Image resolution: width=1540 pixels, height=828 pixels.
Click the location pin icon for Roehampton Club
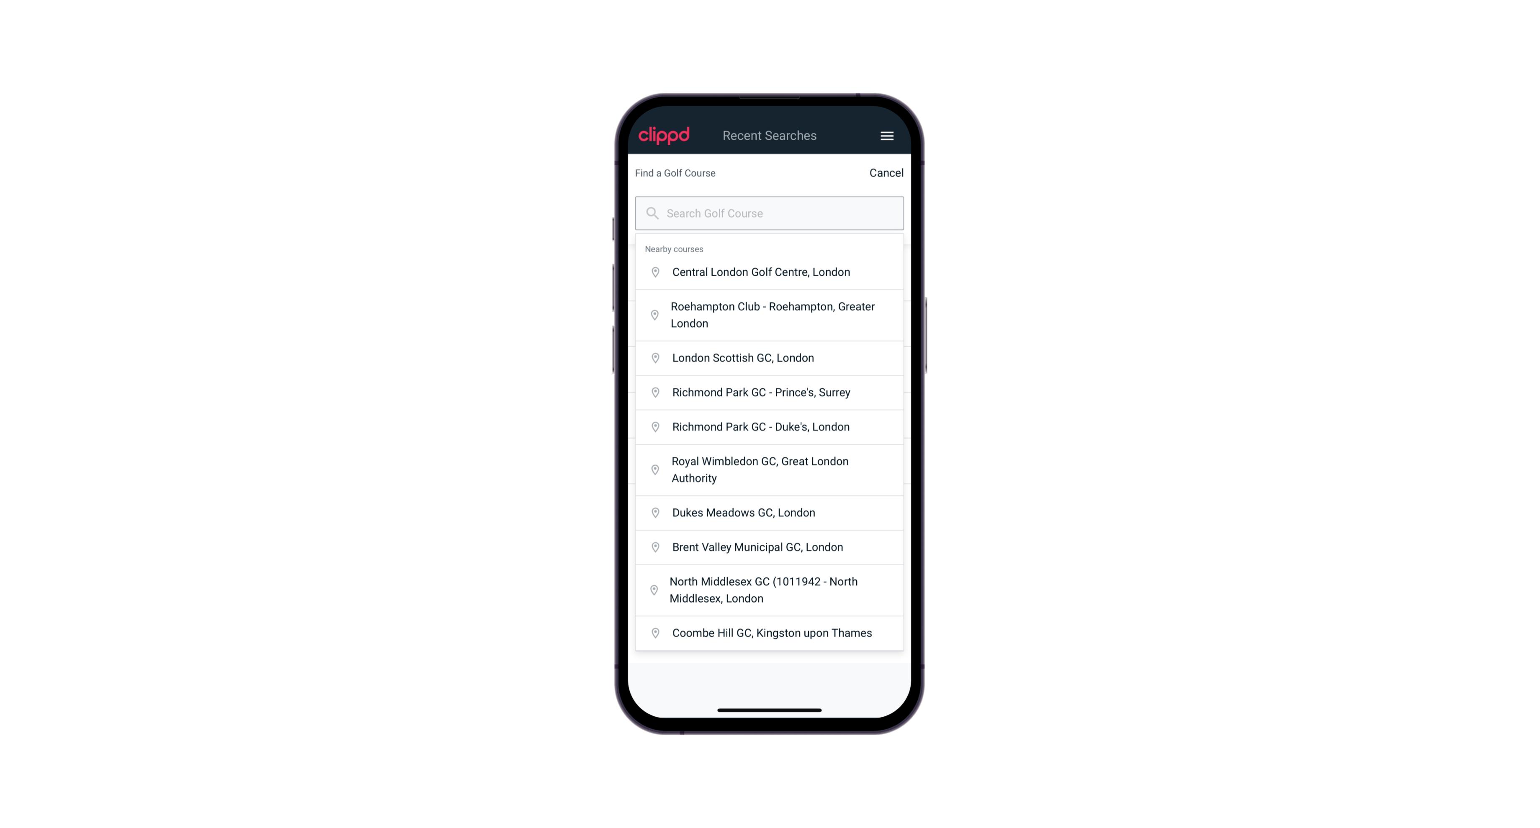(655, 315)
